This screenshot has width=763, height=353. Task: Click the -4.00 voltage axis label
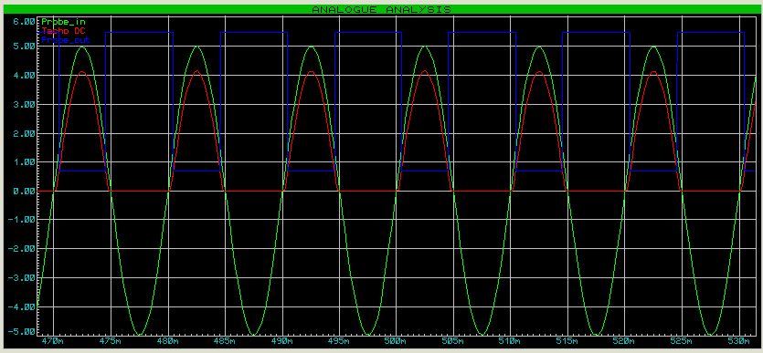point(21,306)
